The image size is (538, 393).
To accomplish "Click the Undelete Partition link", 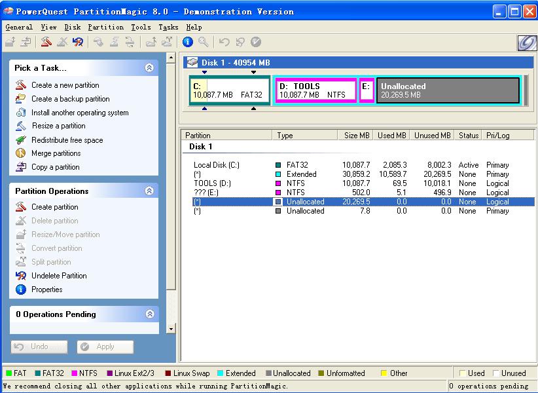I will coord(59,276).
